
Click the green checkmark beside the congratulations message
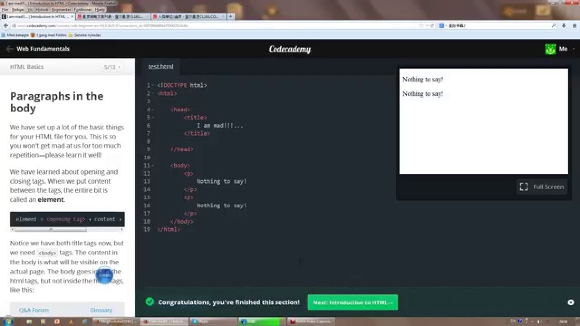coord(150,302)
